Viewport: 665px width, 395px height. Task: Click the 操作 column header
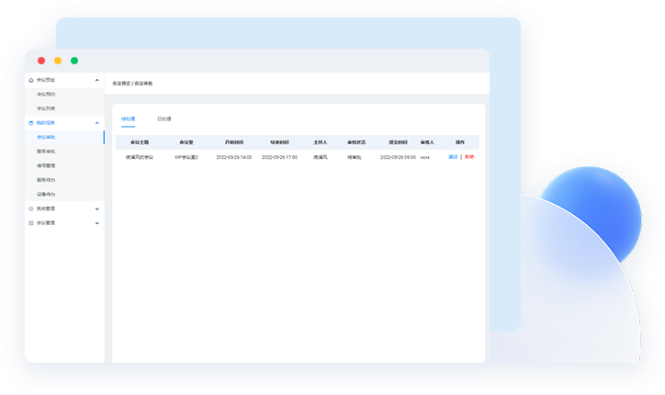click(x=460, y=142)
